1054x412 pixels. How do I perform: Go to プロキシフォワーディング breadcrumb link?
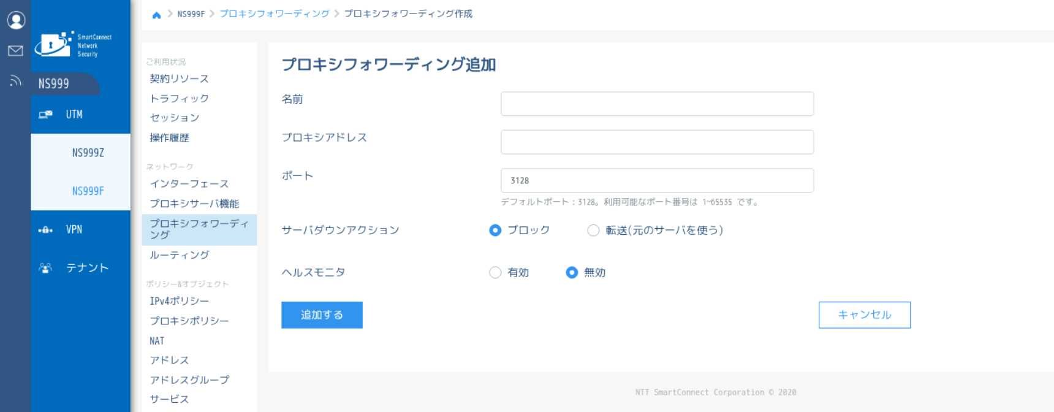click(x=275, y=14)
